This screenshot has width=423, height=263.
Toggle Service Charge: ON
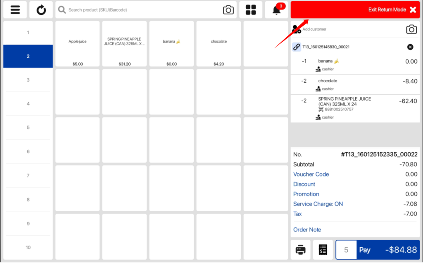[318, 204]
